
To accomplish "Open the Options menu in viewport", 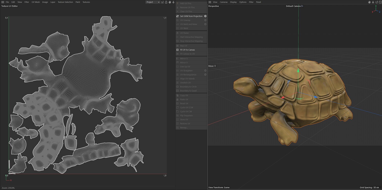I will [x=243, y=2].
